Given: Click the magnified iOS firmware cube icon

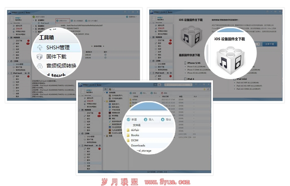Looking at the screenshot, I should pos(230,60).
